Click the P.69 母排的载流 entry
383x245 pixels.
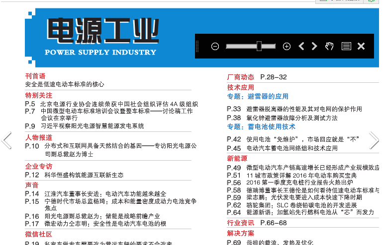click(x=270, y=243)
